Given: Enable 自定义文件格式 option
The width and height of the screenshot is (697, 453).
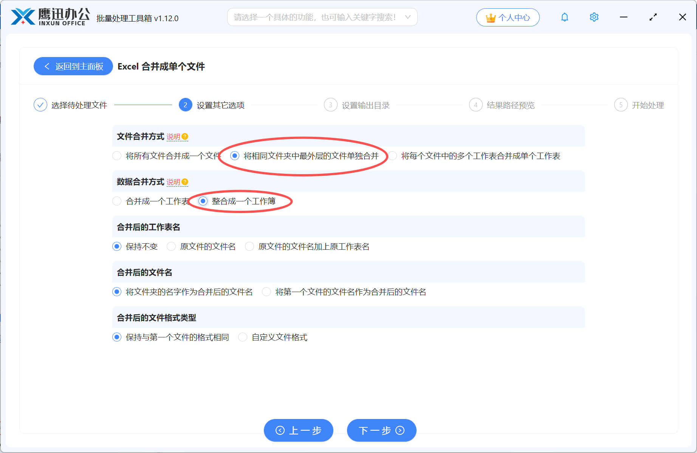Looking at the screenshot, I should click(242, 337).
